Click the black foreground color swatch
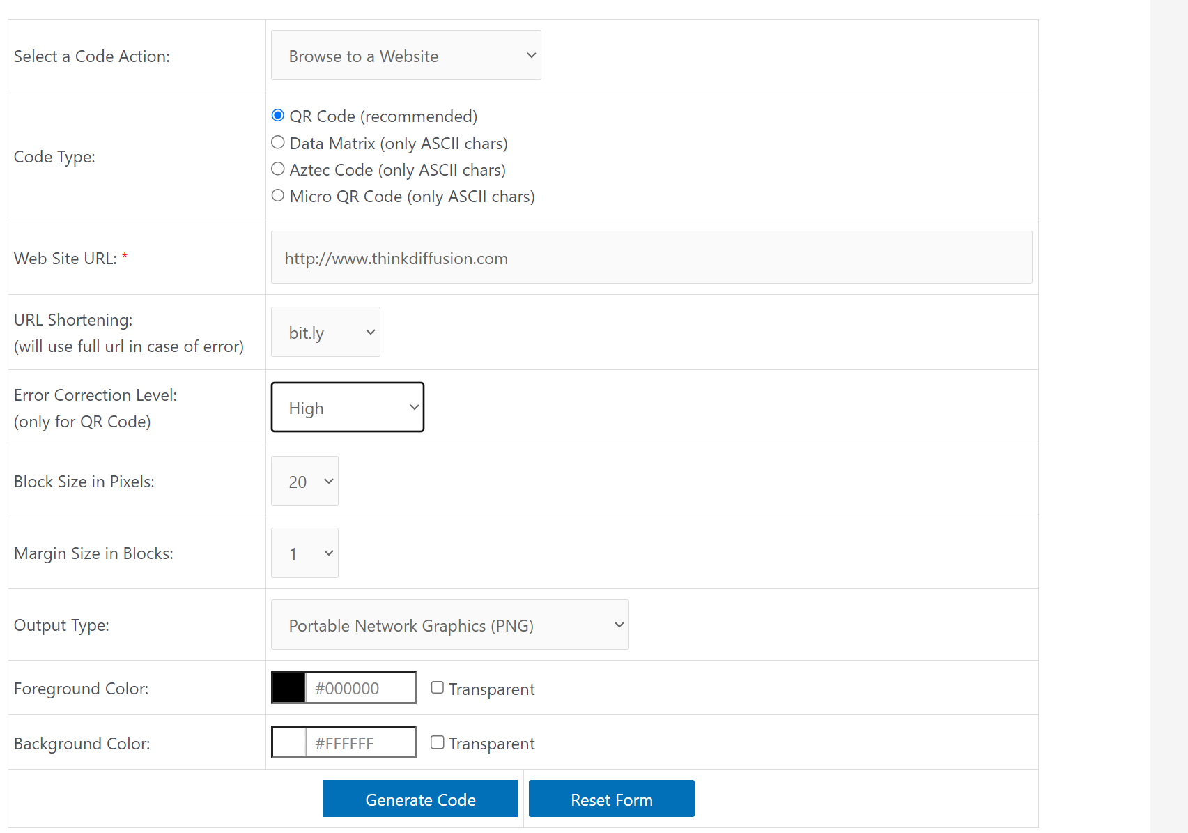 coord(288,688)
